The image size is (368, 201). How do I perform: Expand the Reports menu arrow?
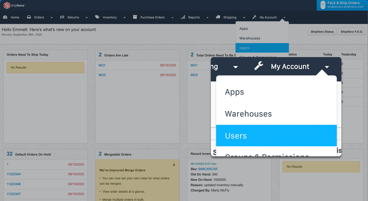pyautogui.click(x=207, y=18)
